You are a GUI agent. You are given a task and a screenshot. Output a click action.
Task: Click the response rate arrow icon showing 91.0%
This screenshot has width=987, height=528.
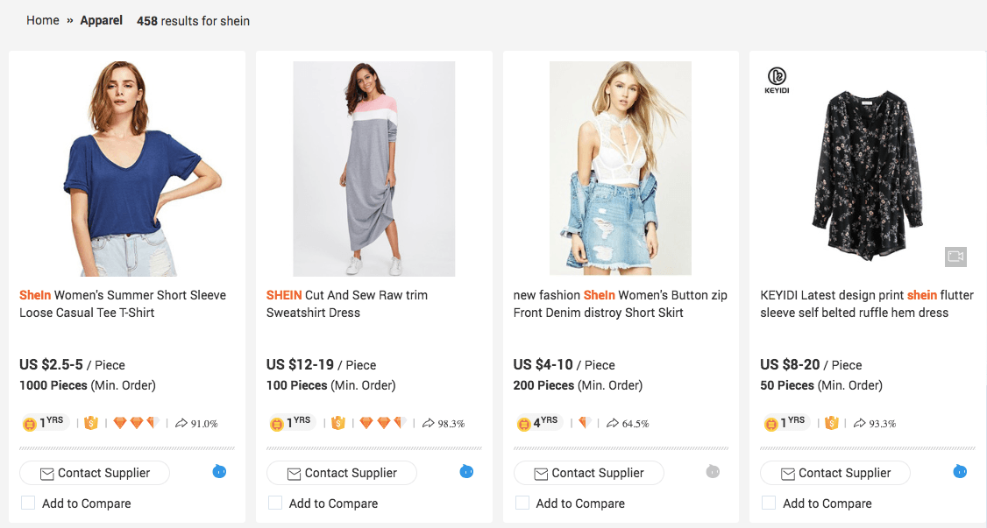click(181, 423)
